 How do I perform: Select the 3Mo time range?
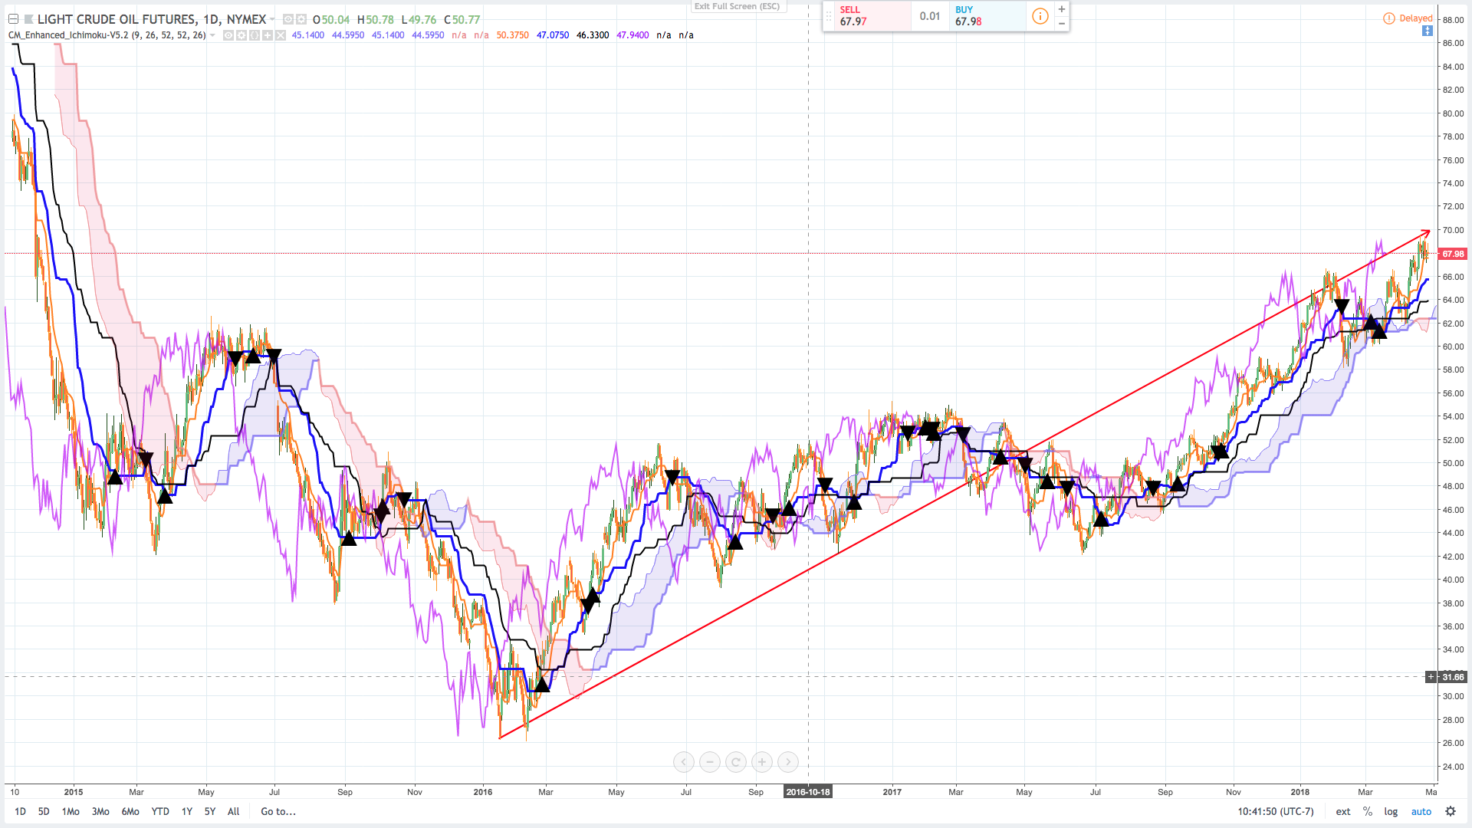coord(100,811)
